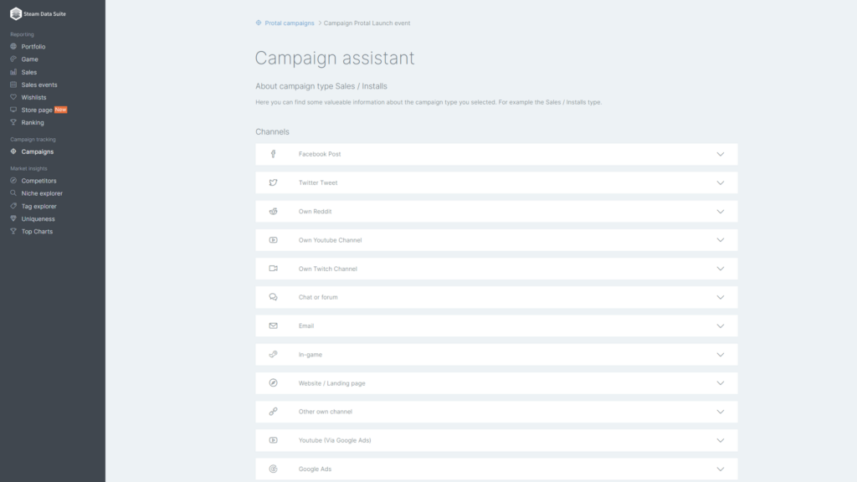
Task: Open Sales events in the sidebar
Action: point(38,85)
